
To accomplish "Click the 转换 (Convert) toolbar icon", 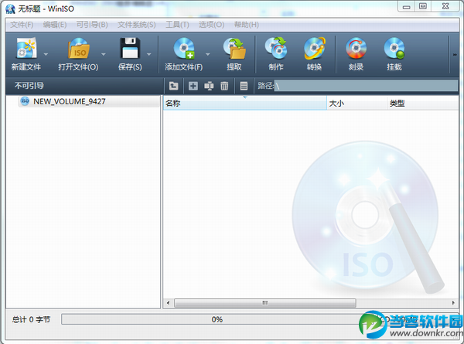I will click(314, 48).
